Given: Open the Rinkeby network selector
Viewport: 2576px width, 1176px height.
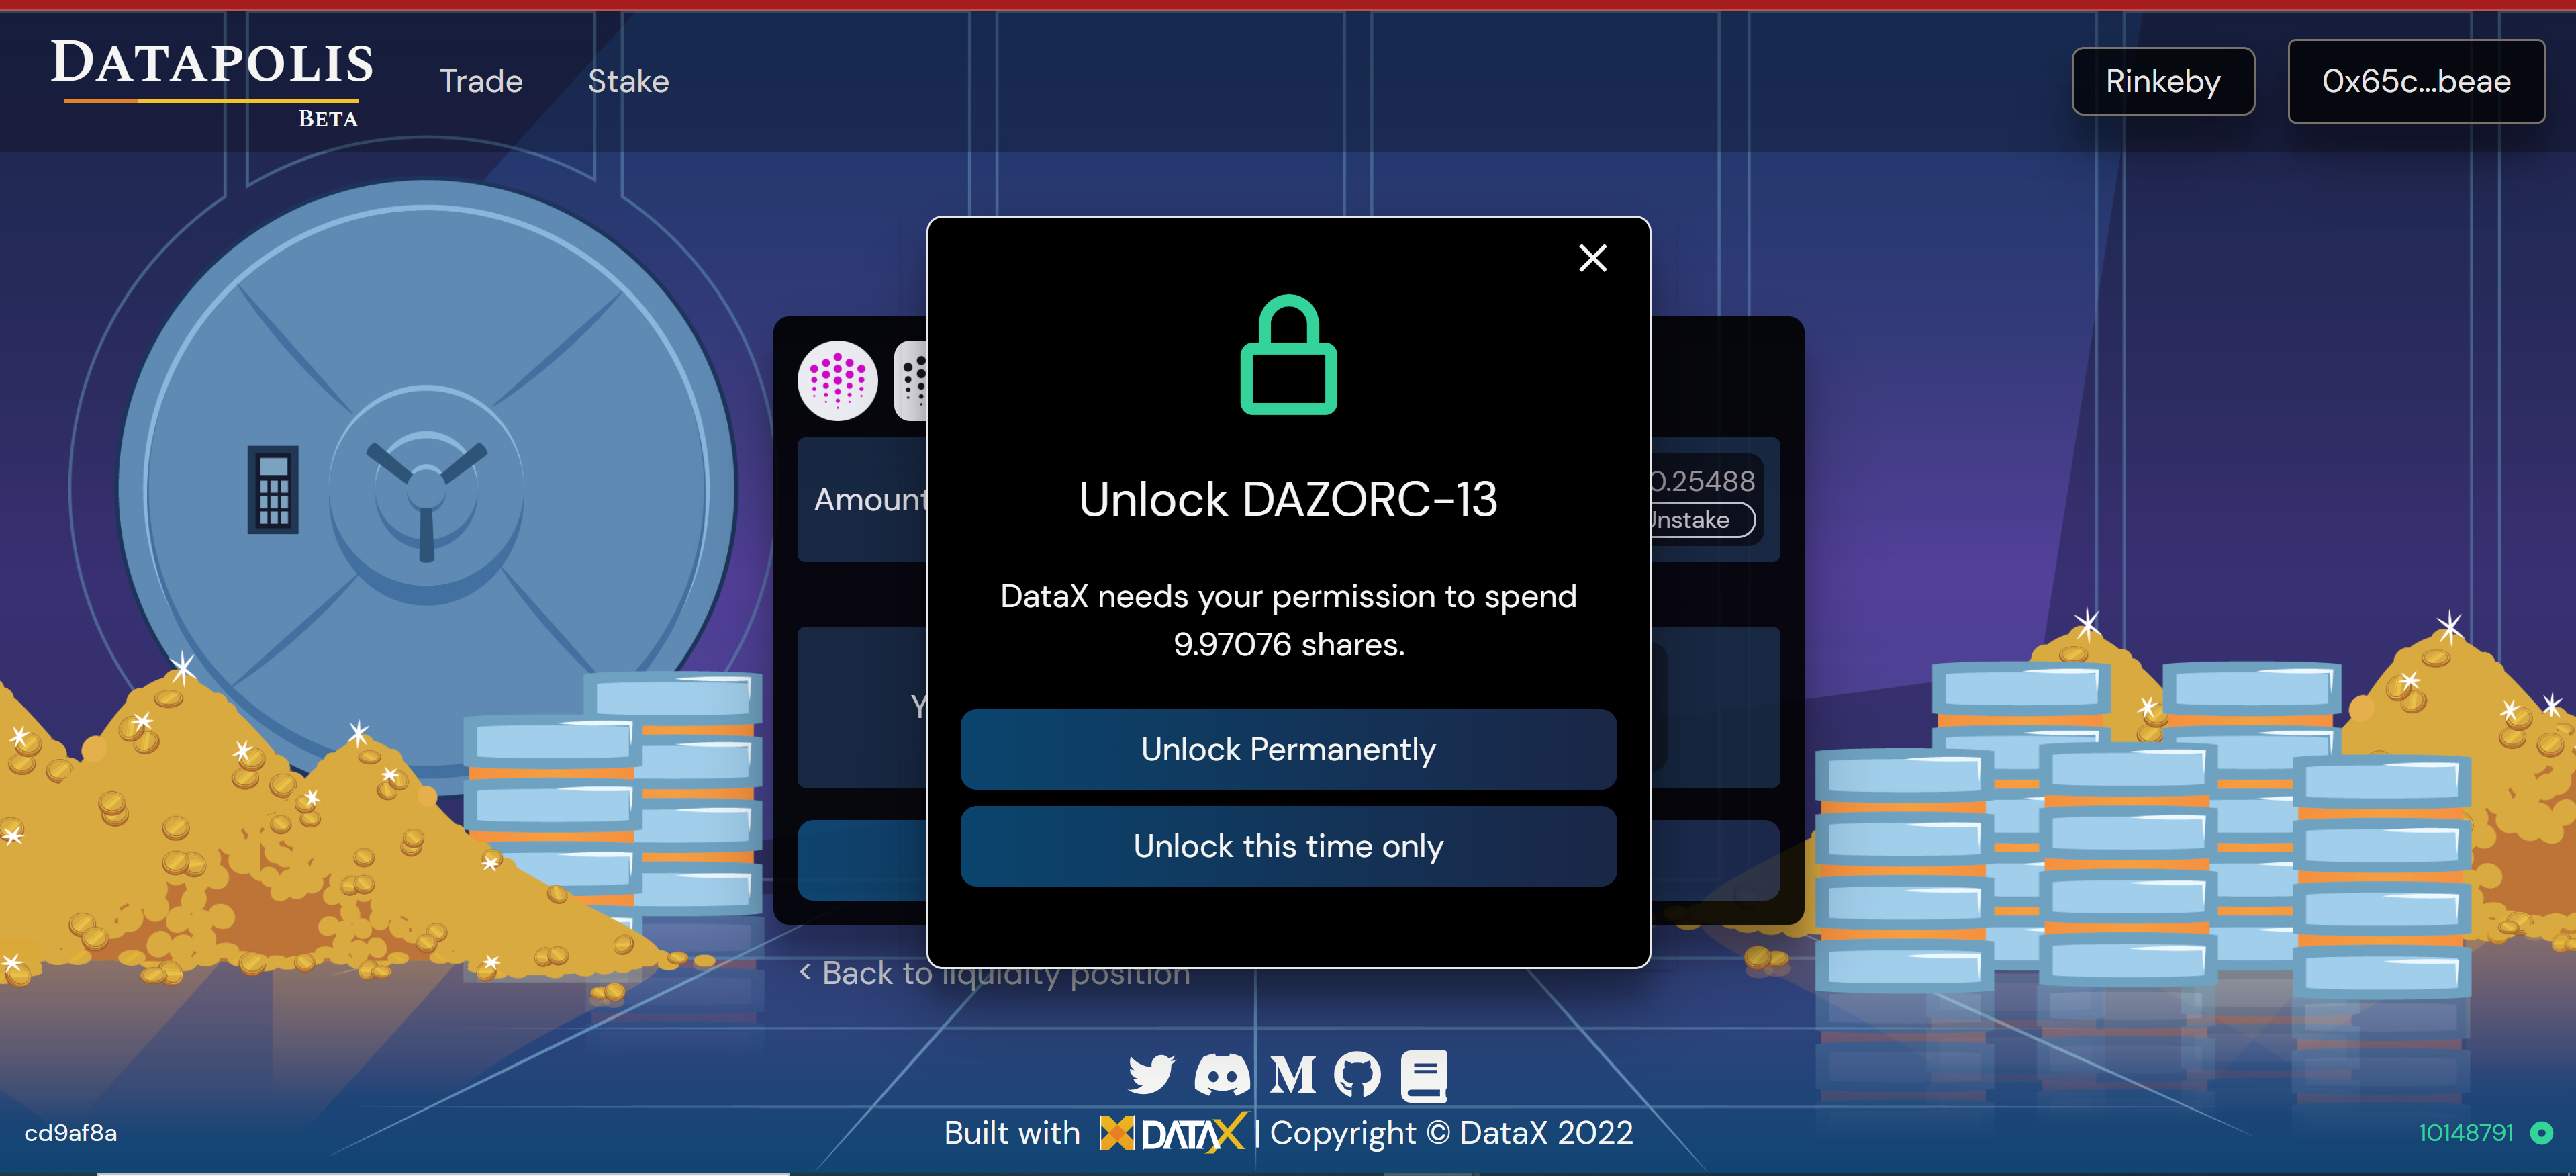Looking at the screenshot, I should (x=2163, y=81).
